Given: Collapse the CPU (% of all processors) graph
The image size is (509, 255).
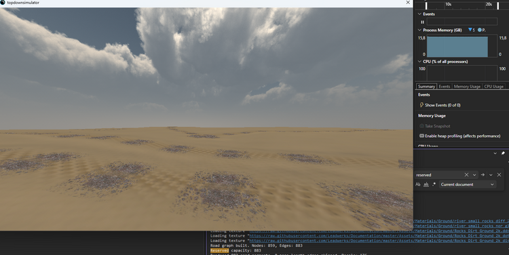Looking at the screenshot, I should (419, 61).
